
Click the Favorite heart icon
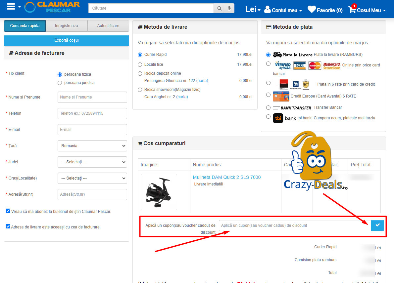[312, 9]
